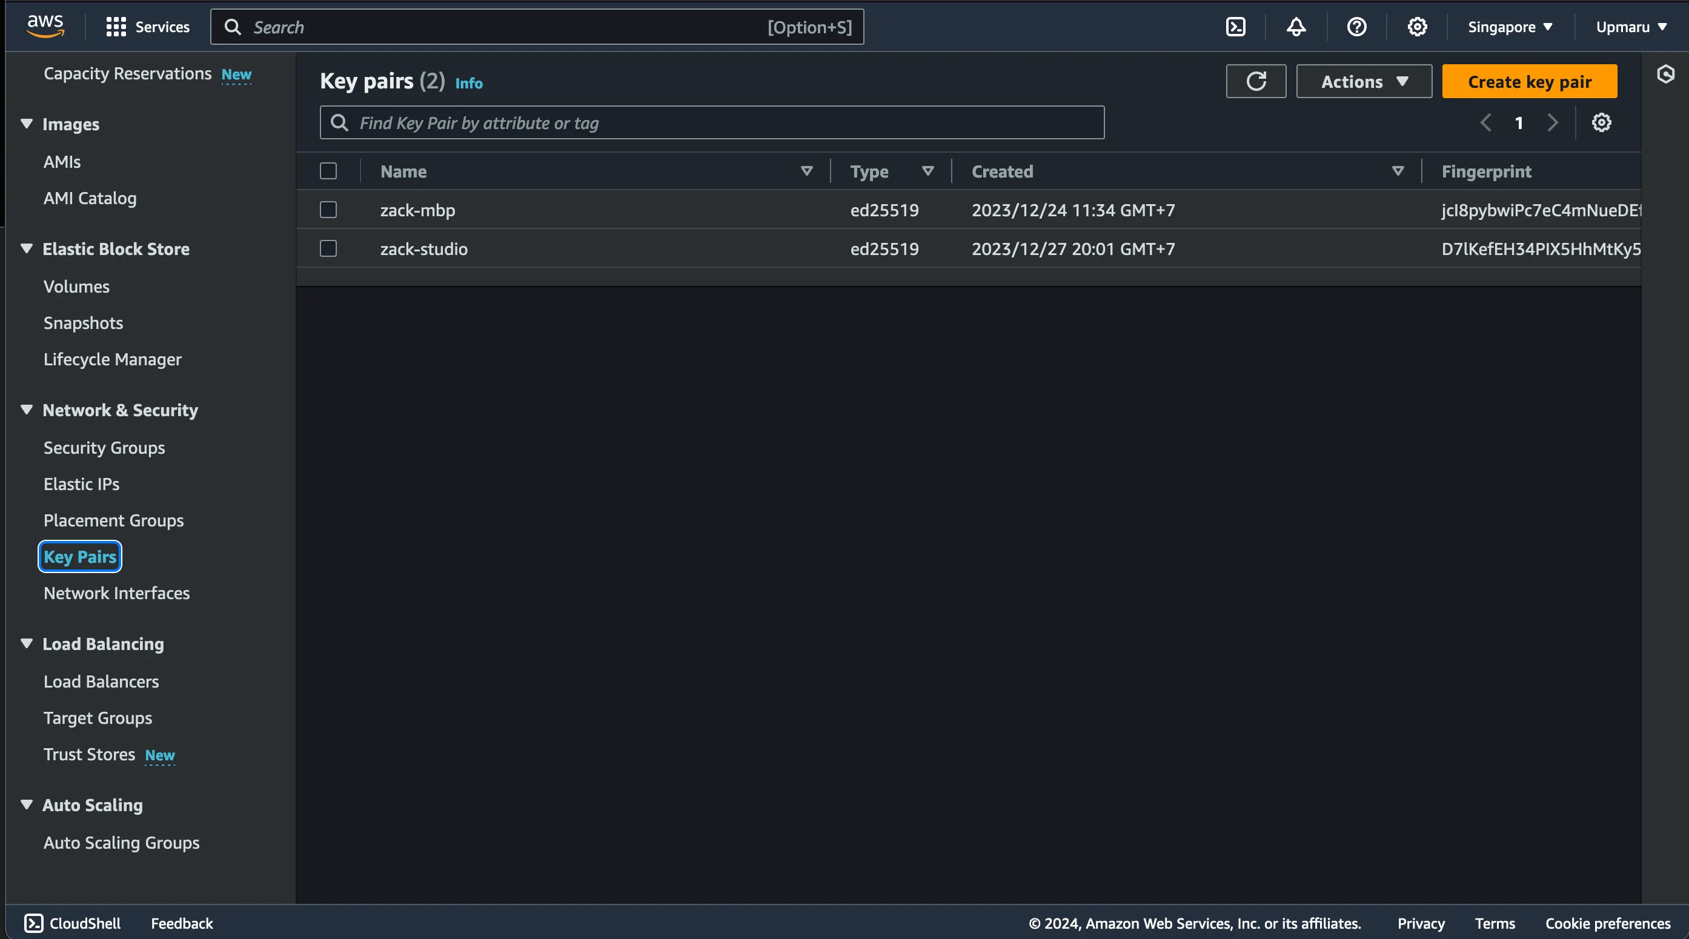Screen dimensions: 1689x939
Task: Click page number 1 in pagination
Action: (x=1519, y=122)
